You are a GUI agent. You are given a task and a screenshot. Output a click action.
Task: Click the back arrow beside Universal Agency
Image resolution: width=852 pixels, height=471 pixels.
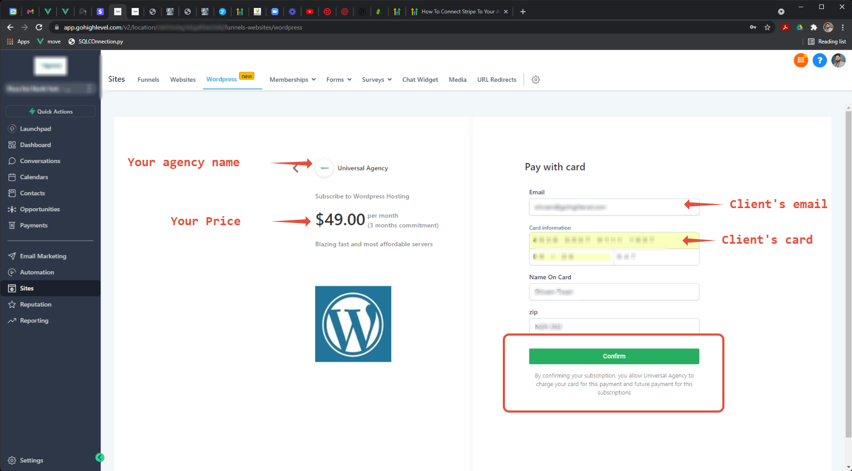coord(296,169)
